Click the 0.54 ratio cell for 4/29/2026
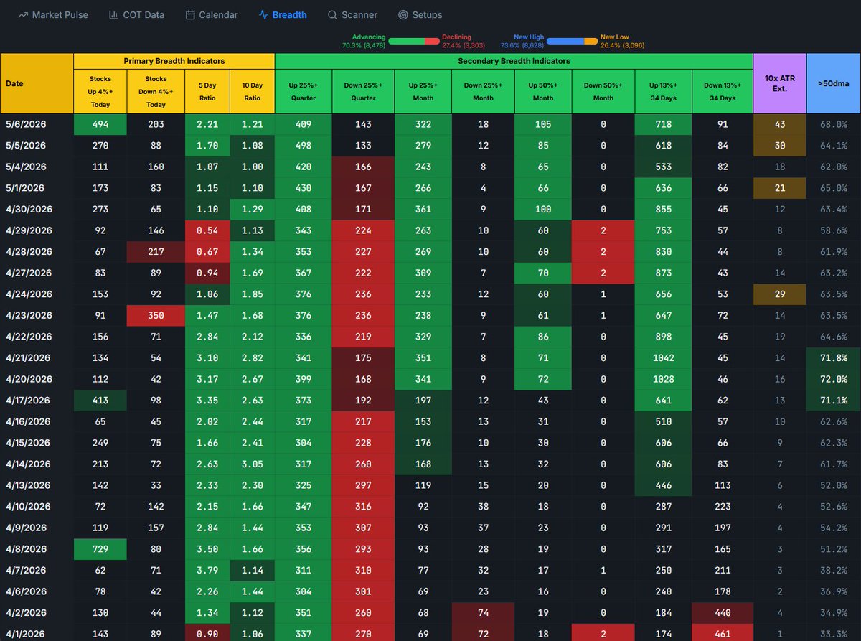This screenshot has width=861, height=641. (207, 230)
